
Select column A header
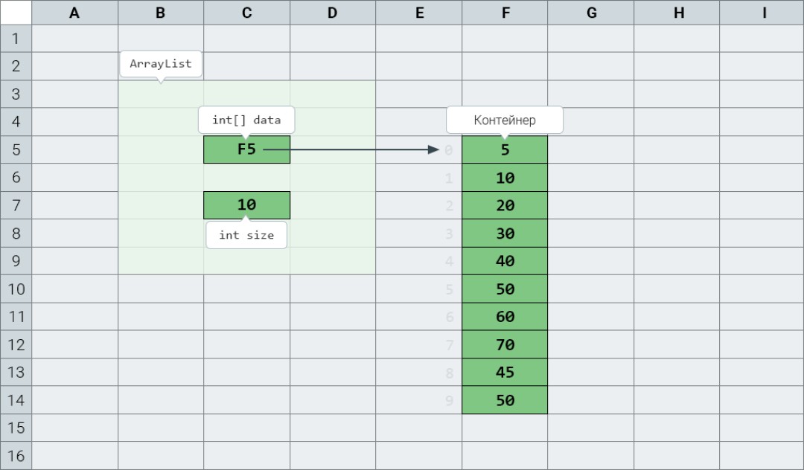coord(75,13)
